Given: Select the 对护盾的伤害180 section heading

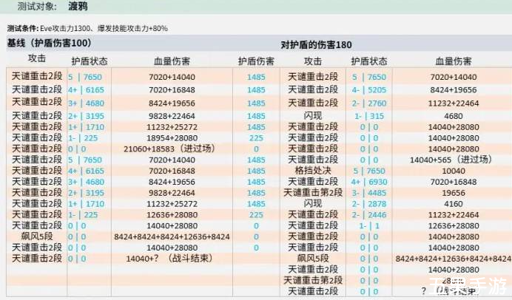Looking at the screenshot, I should (316, 44).
